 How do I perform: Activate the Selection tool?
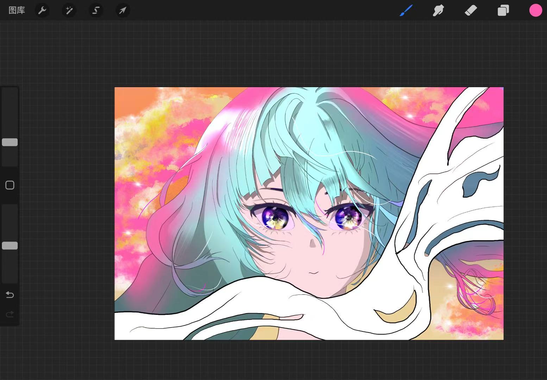pyautogui.click(x=96, y=11)
